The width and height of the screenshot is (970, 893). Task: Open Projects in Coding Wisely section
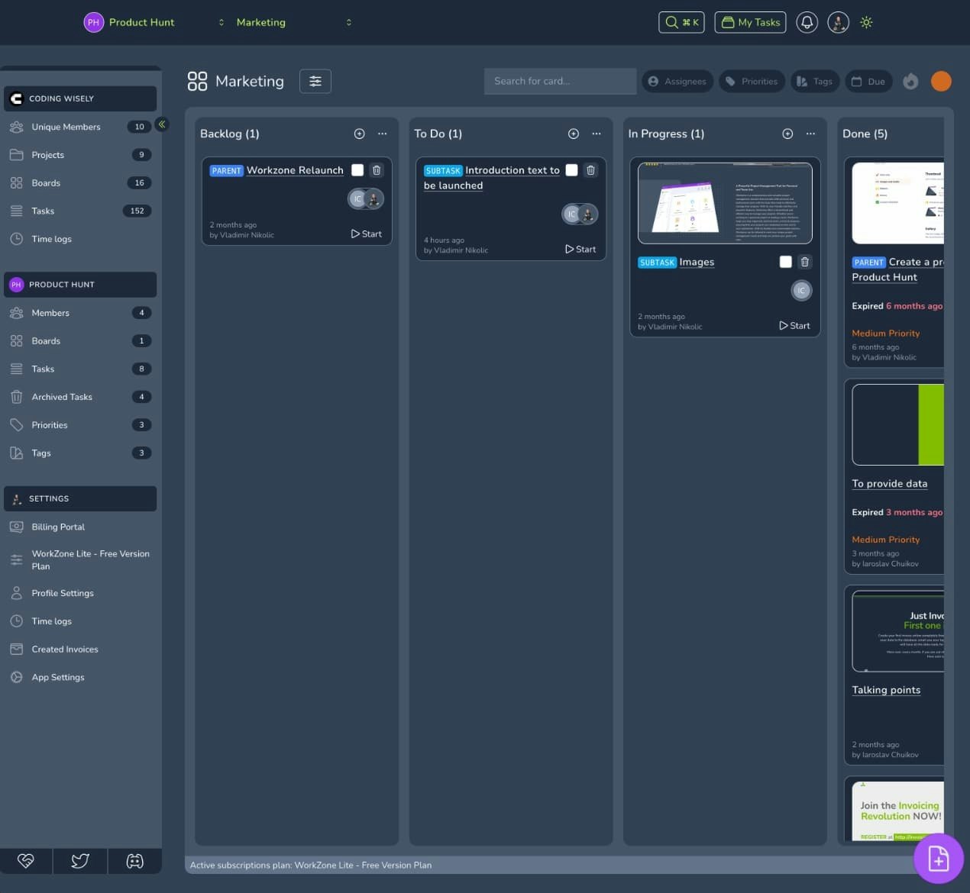point(80,155)
